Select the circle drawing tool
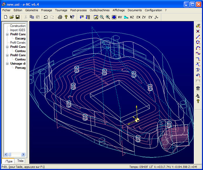The width and height of the screenshot is (203, 170). (x=198, y=42)
